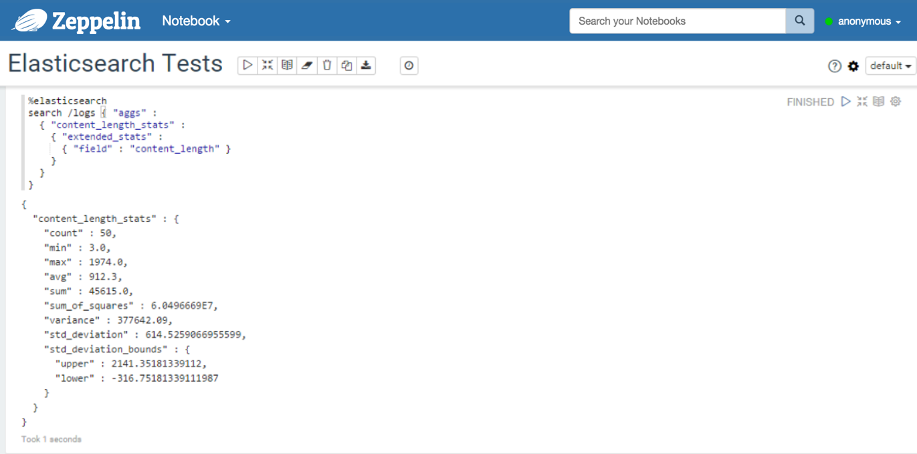Open the cron scheduler clock icon
This screenshot has width=917, height=454.
click(x=409, y=66)
